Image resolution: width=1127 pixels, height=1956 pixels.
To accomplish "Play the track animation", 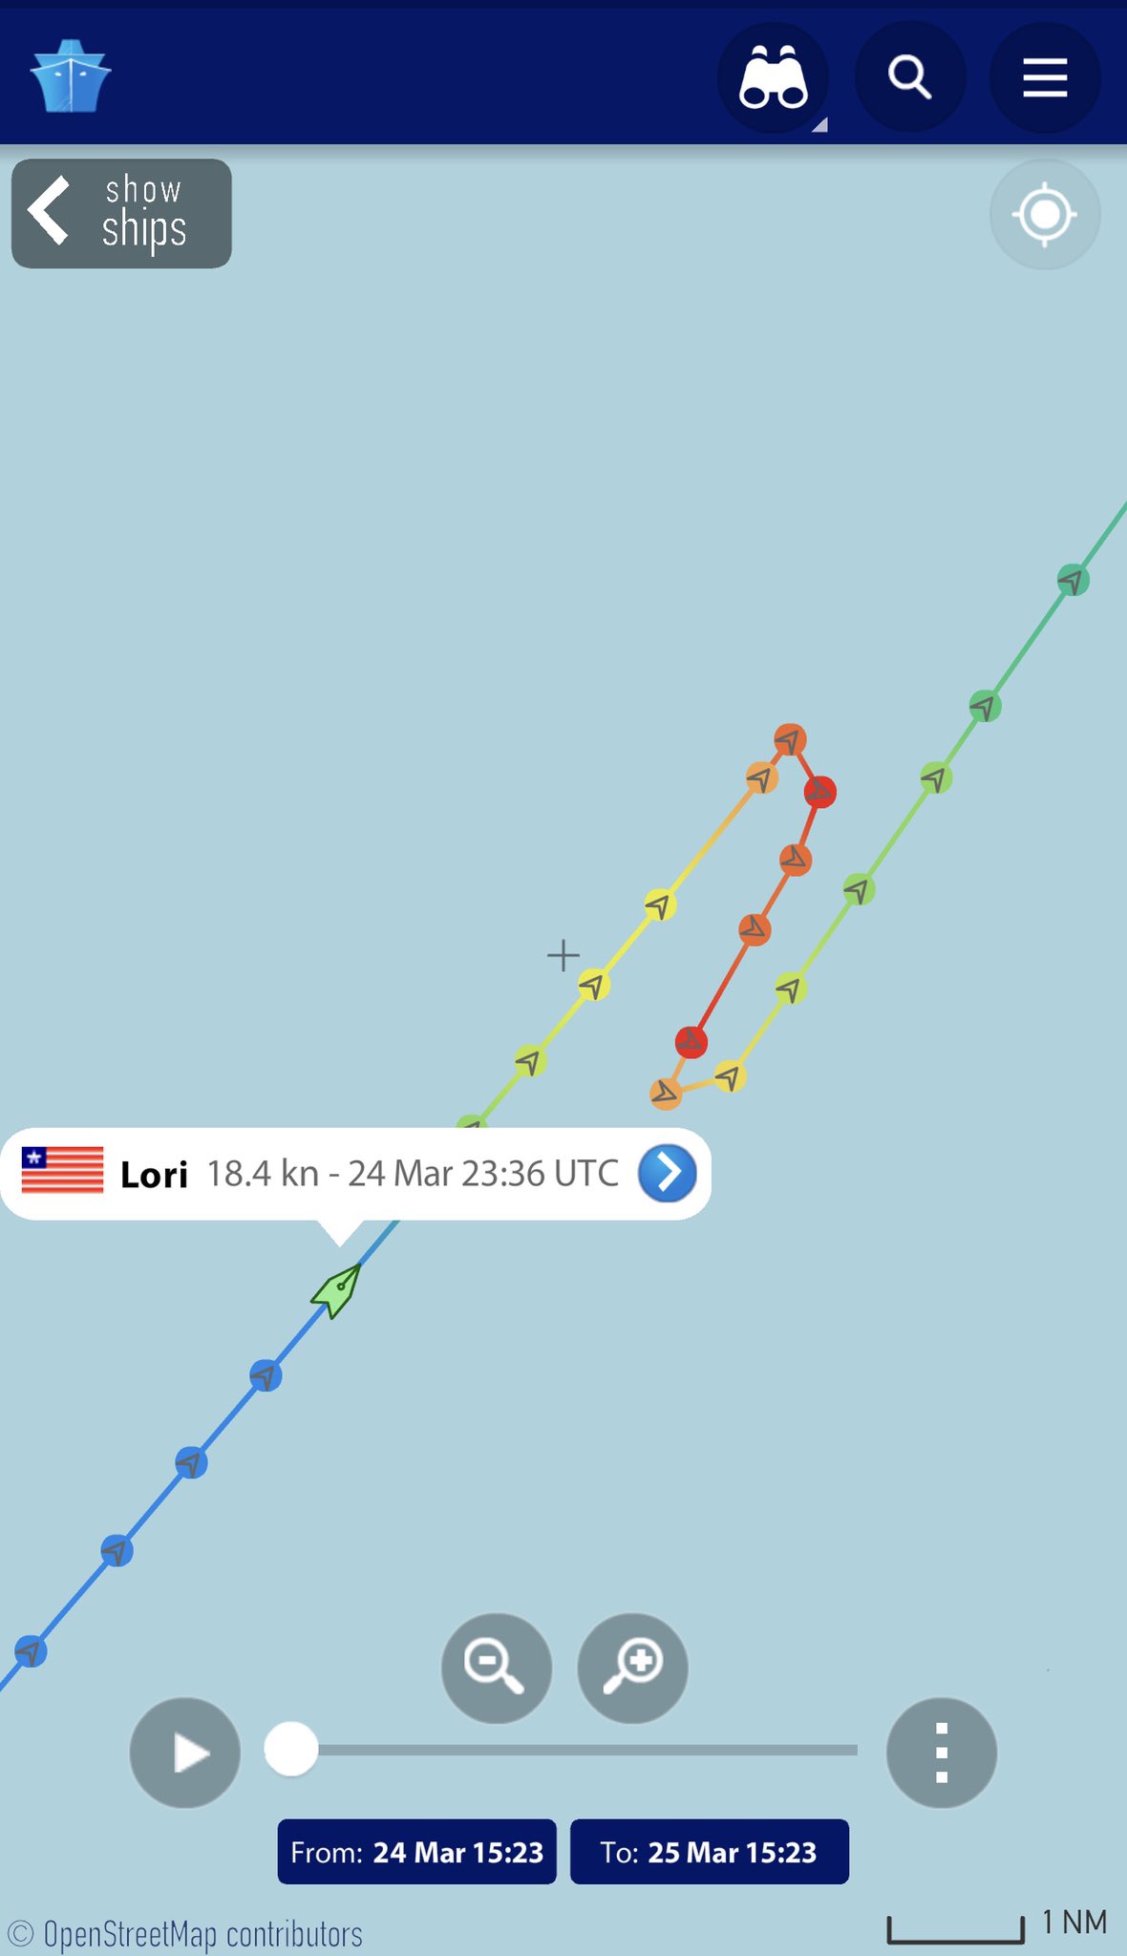I will (x=185, y=1753).
